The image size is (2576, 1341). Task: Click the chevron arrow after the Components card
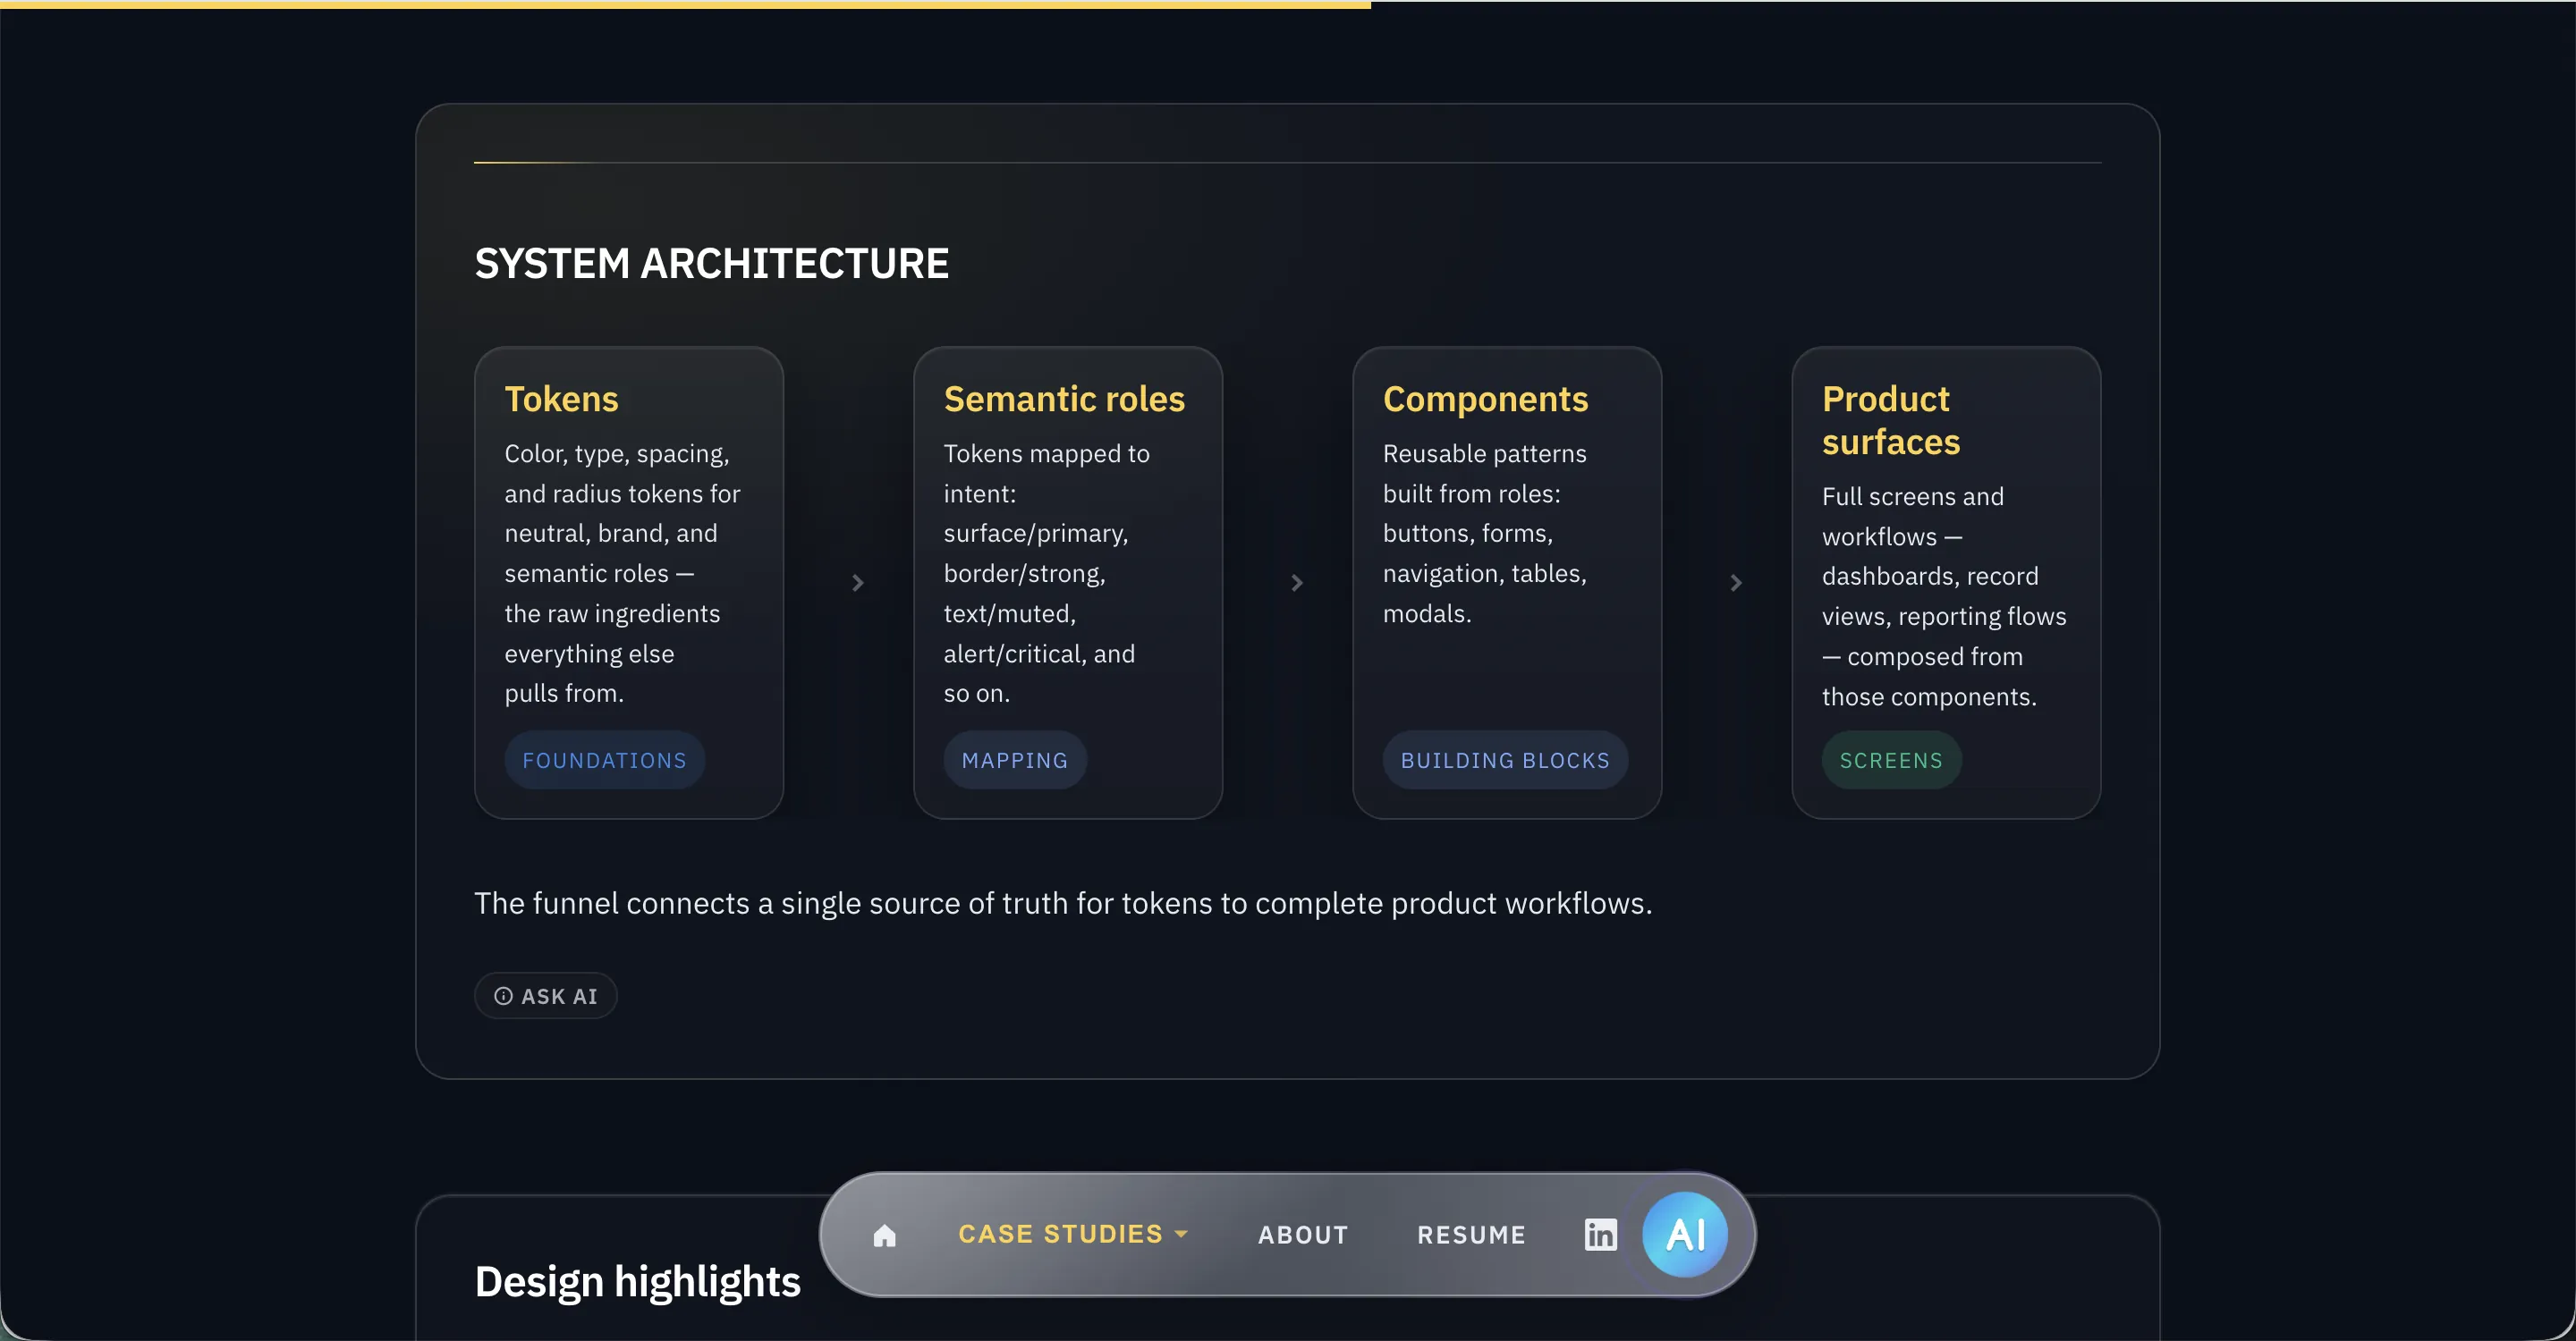point(1735,583)
